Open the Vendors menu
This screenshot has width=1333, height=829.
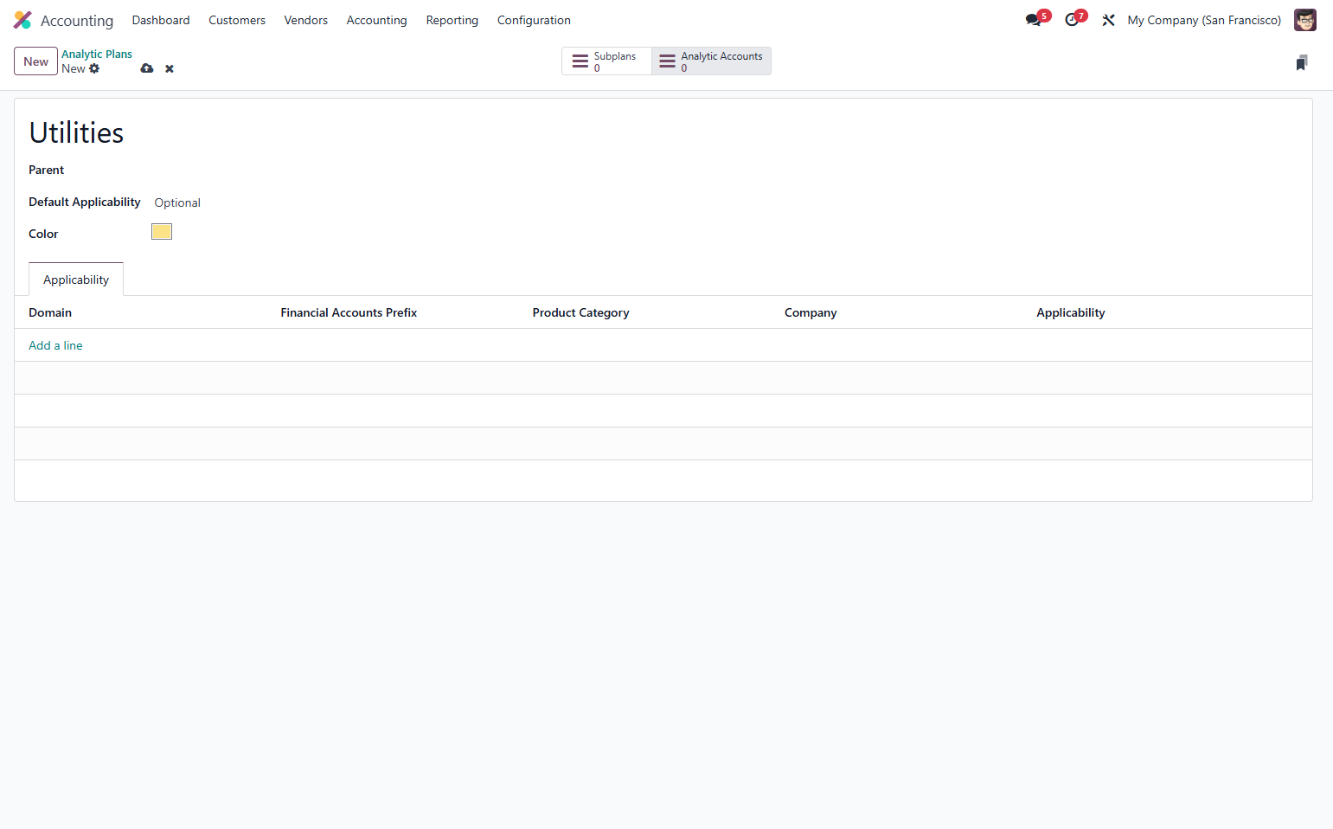pyautogui.click(x=305, y=20)
